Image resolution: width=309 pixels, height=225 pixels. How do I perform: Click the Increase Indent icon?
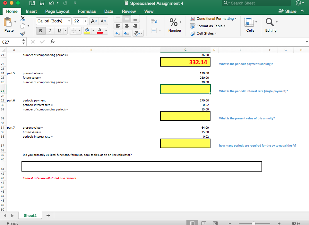[x=126, y=33]
